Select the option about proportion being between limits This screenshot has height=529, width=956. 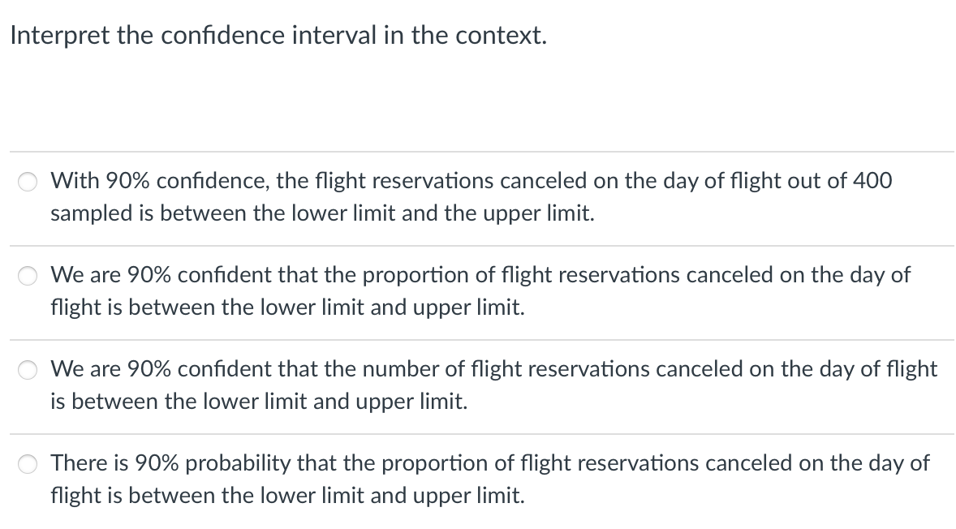[x=28, y=276]
